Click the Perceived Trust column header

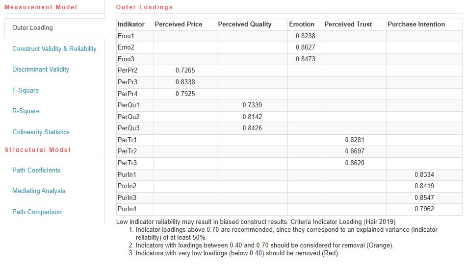coord(348,24)
